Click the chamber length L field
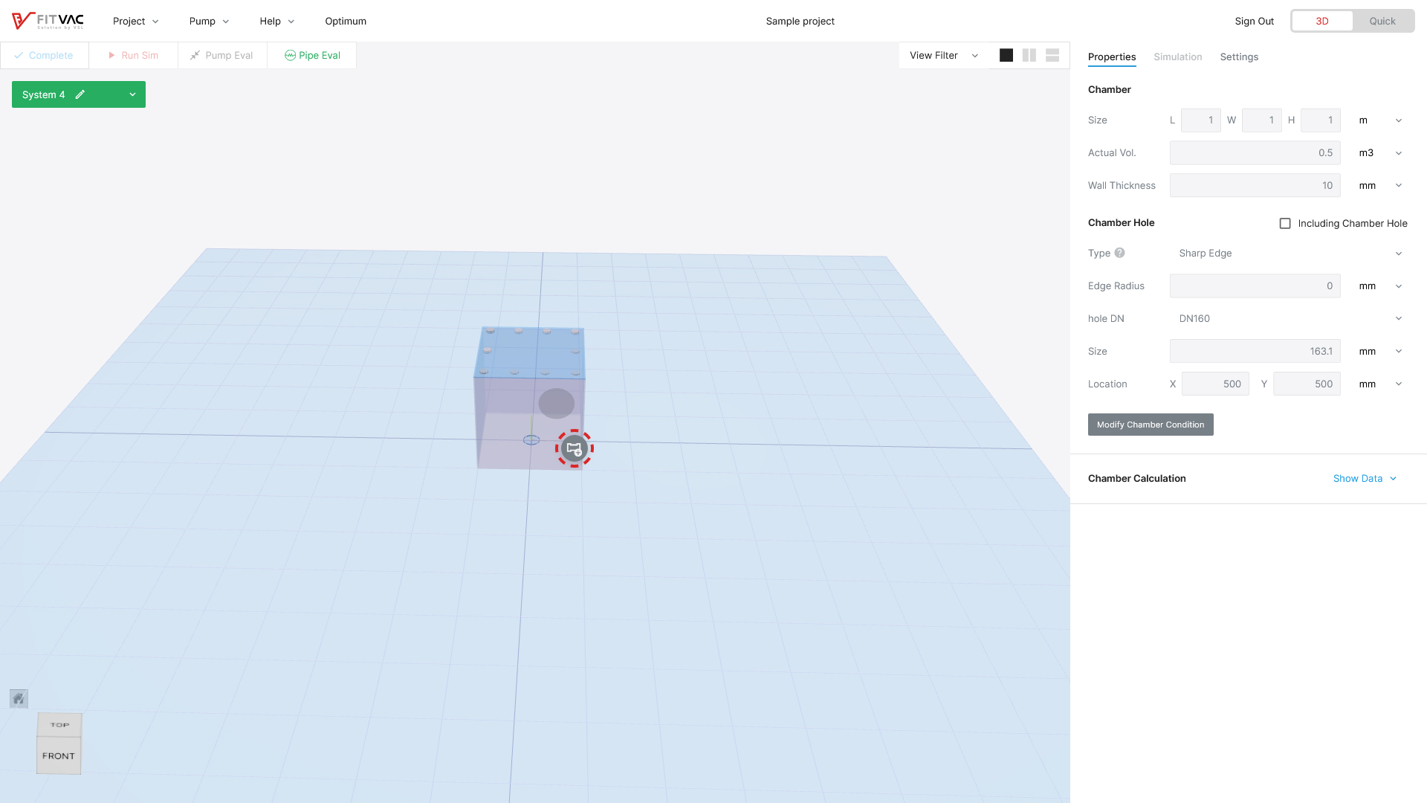Screen dimensions: 1427x803 coord(1200,120)
